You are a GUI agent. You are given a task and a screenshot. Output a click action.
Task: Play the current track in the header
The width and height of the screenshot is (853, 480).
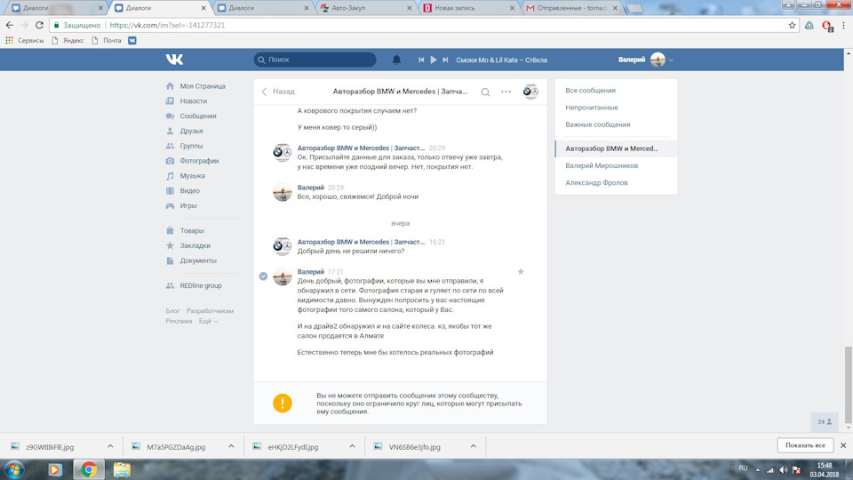[x=434, y=60]
